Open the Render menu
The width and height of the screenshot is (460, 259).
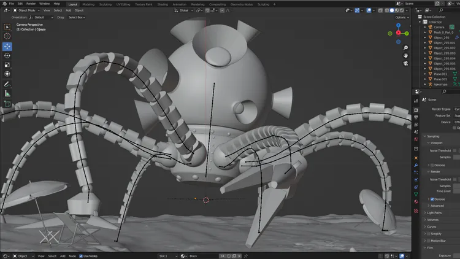click(31, 4)
